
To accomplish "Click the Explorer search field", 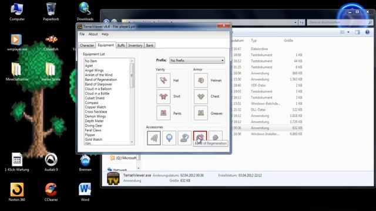I will click(x=340, y=22).
